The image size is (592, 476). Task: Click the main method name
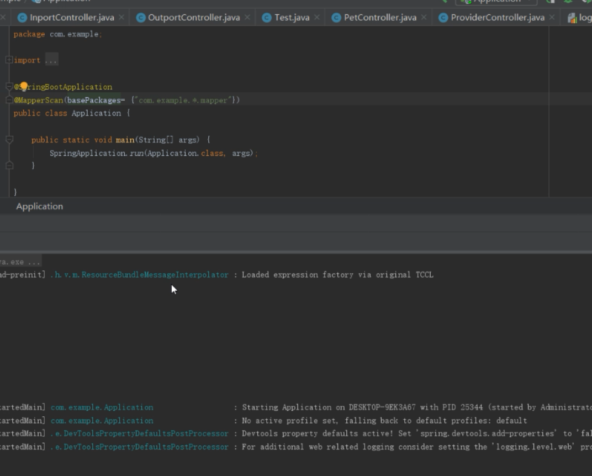click(x=125, y=140)
